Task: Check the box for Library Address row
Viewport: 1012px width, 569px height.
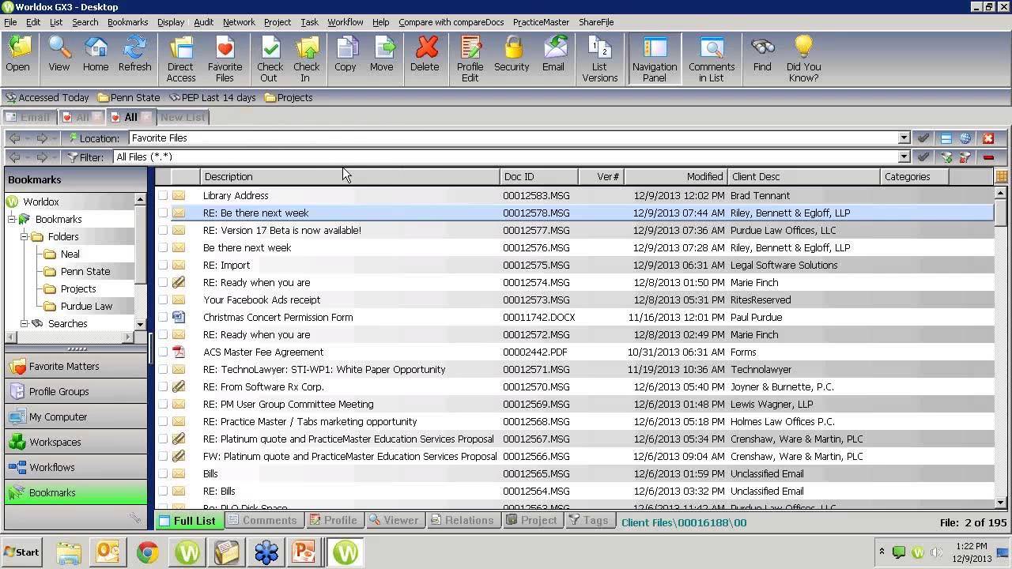Action: point(163,195)
